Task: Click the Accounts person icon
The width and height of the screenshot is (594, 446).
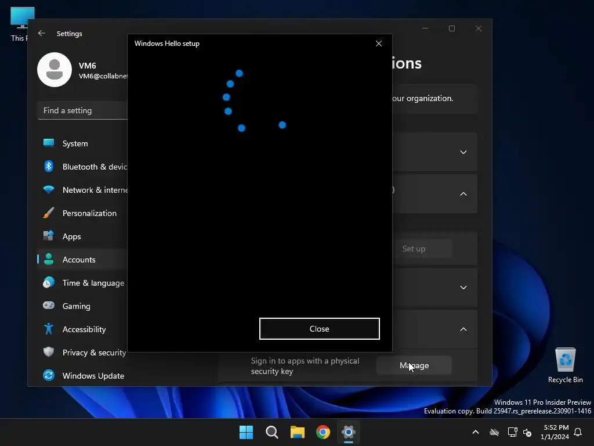Action: (49, 259)
